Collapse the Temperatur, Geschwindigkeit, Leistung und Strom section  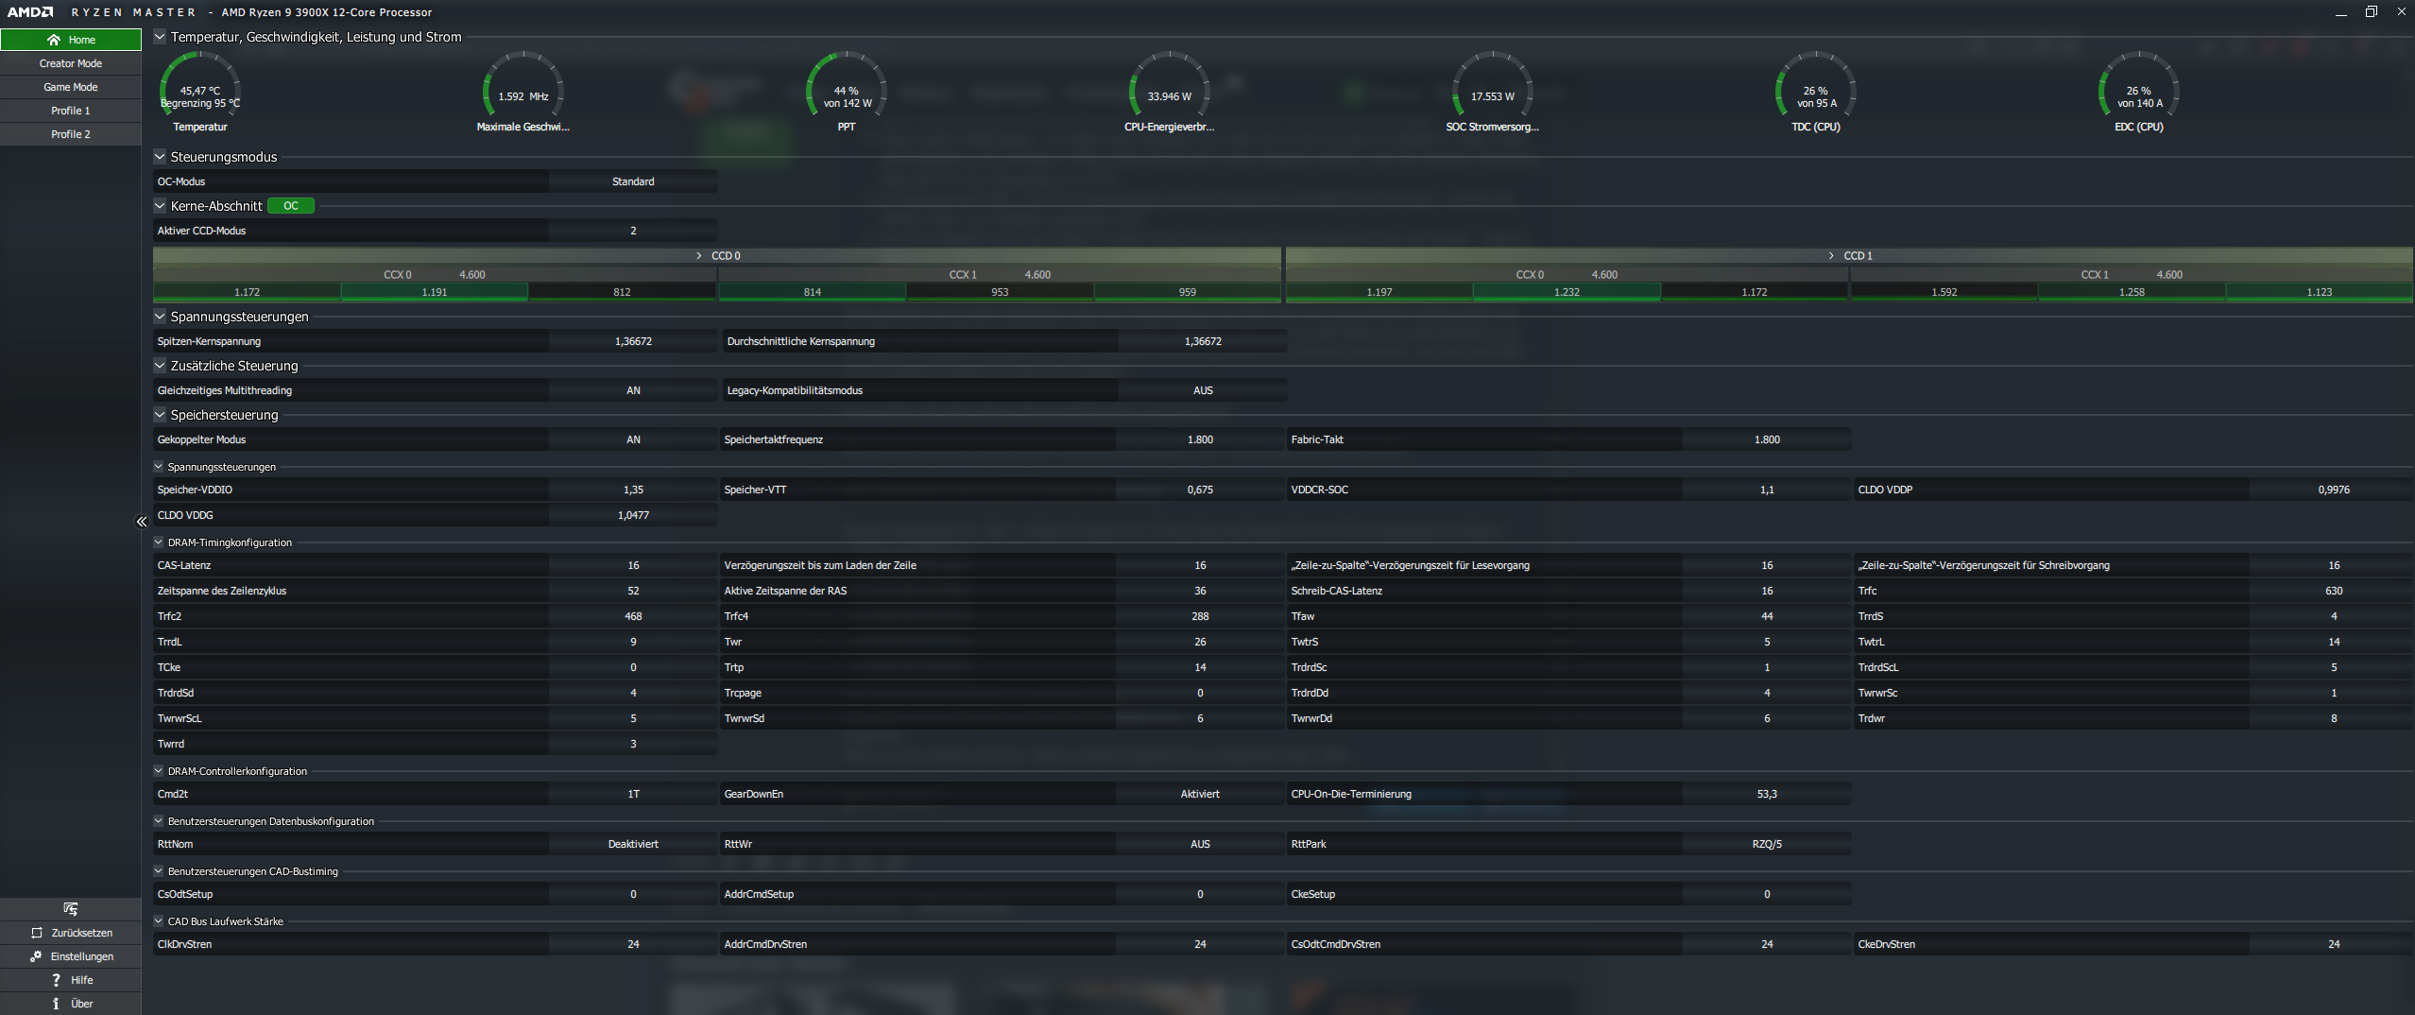pyautogui.click(x=160, y=37)
